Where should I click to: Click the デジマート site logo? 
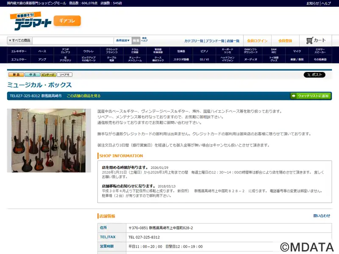pos(30,21)
